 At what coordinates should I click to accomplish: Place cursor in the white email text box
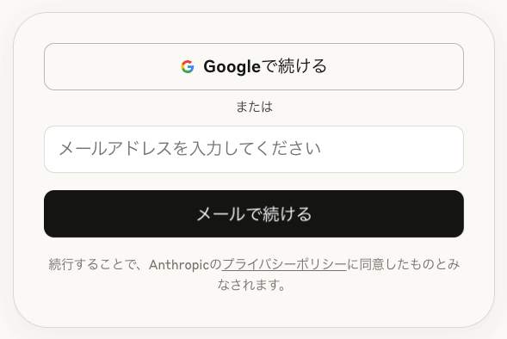[x=254, y=150]
